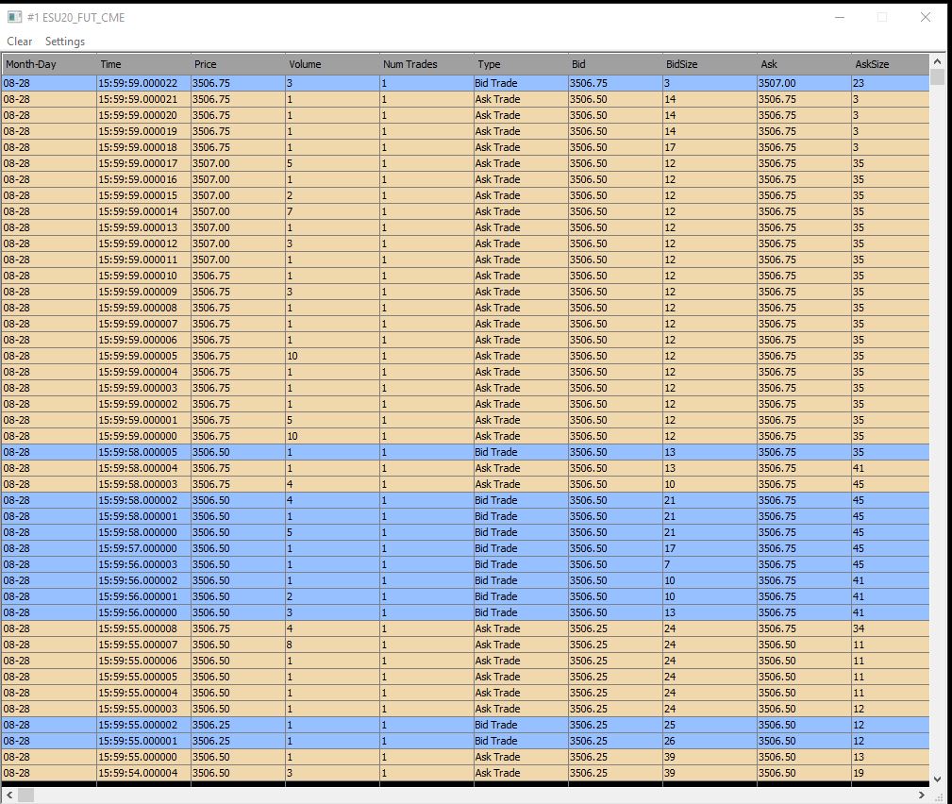Click BidSize 7 at 15:59:56.000003
Screen dimensions: 952x804
click(710, 564)
